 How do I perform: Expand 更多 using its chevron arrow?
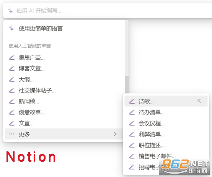[x=115, y=134]
